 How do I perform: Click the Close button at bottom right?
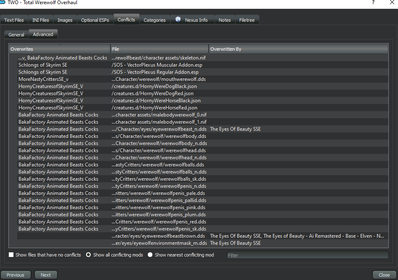[384, 275]
